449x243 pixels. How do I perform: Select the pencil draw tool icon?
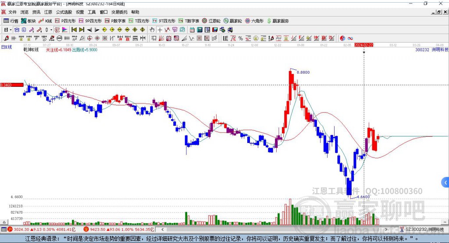pos(6,39)
